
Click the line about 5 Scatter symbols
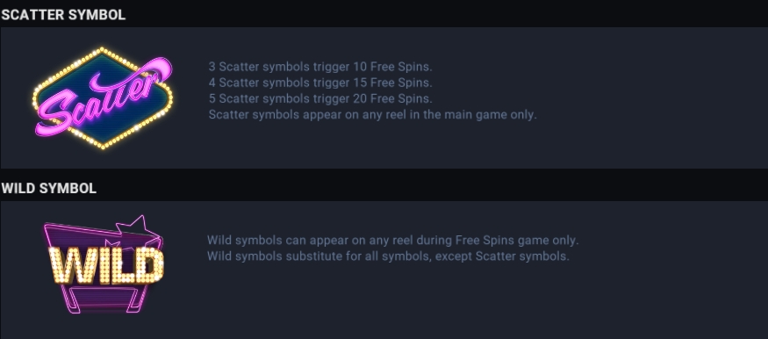(320, 98)
